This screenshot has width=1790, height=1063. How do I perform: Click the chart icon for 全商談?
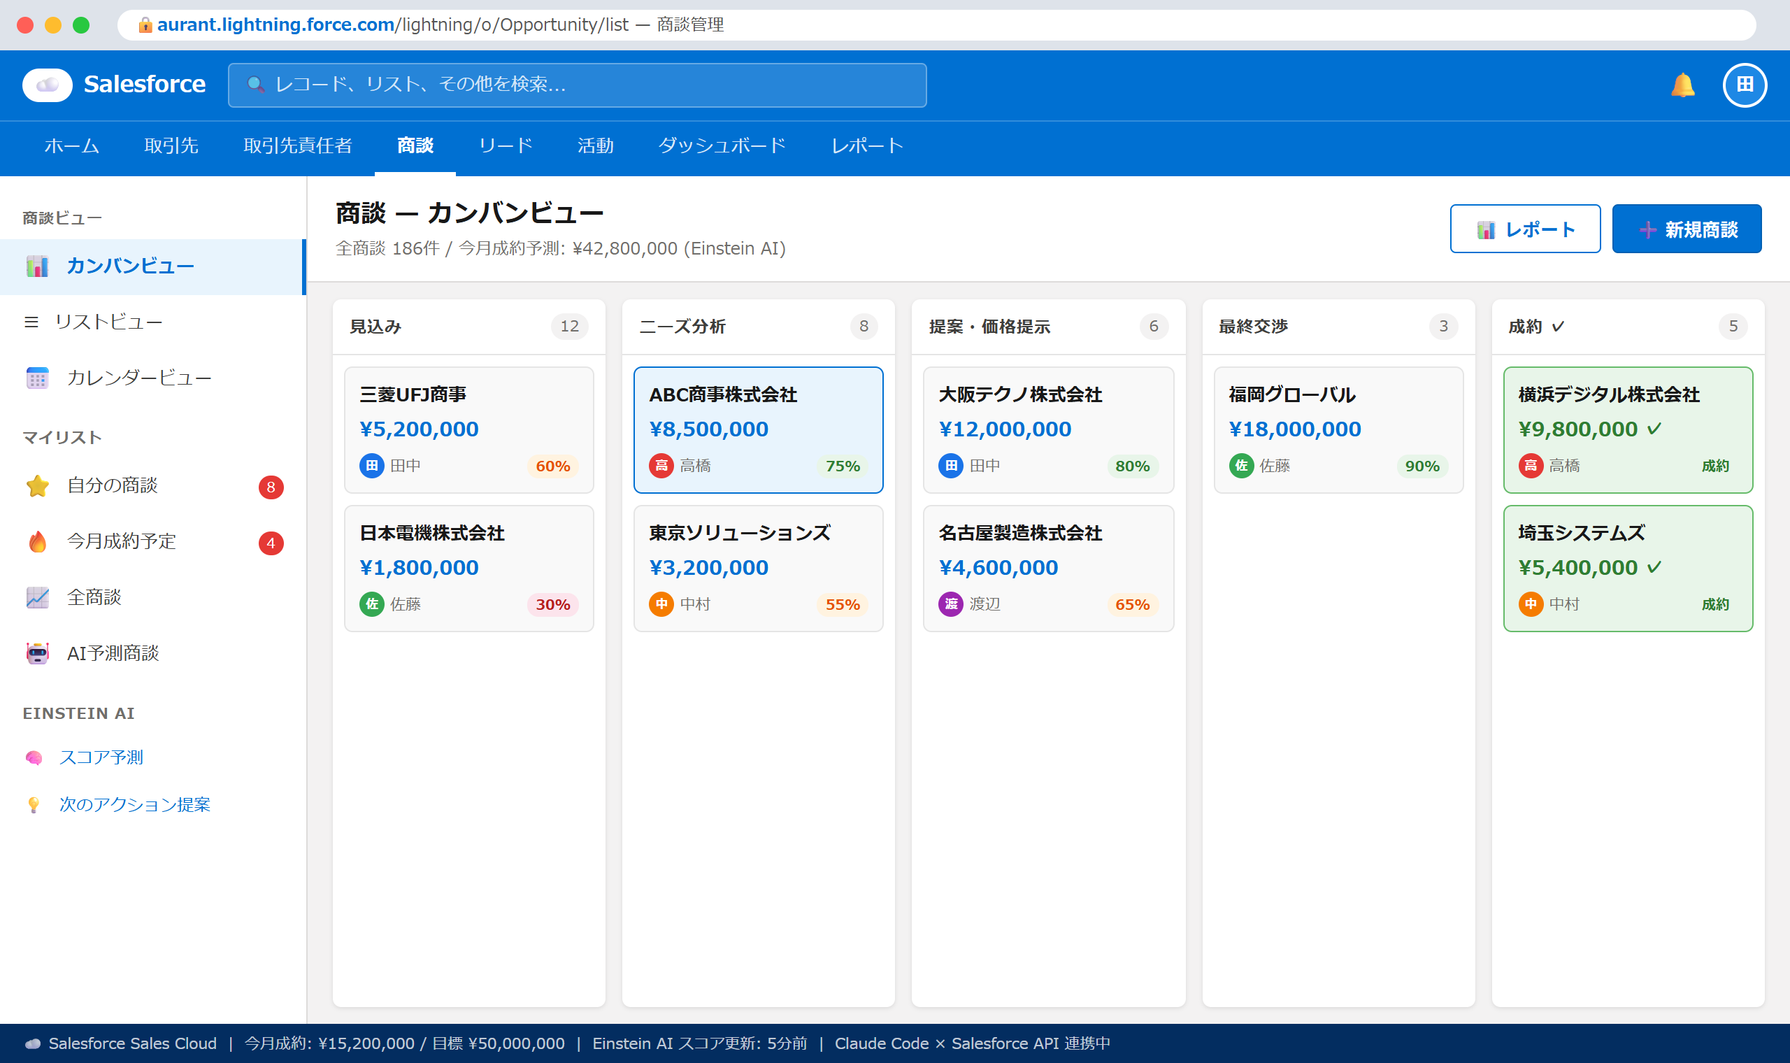37,597
